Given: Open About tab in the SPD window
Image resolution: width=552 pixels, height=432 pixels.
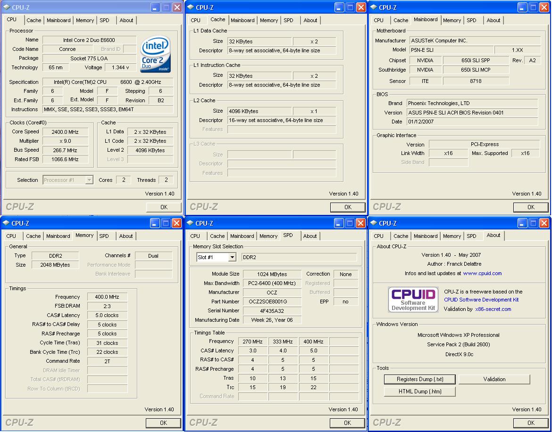Looking at the screenshot, I should click(310, 236).
